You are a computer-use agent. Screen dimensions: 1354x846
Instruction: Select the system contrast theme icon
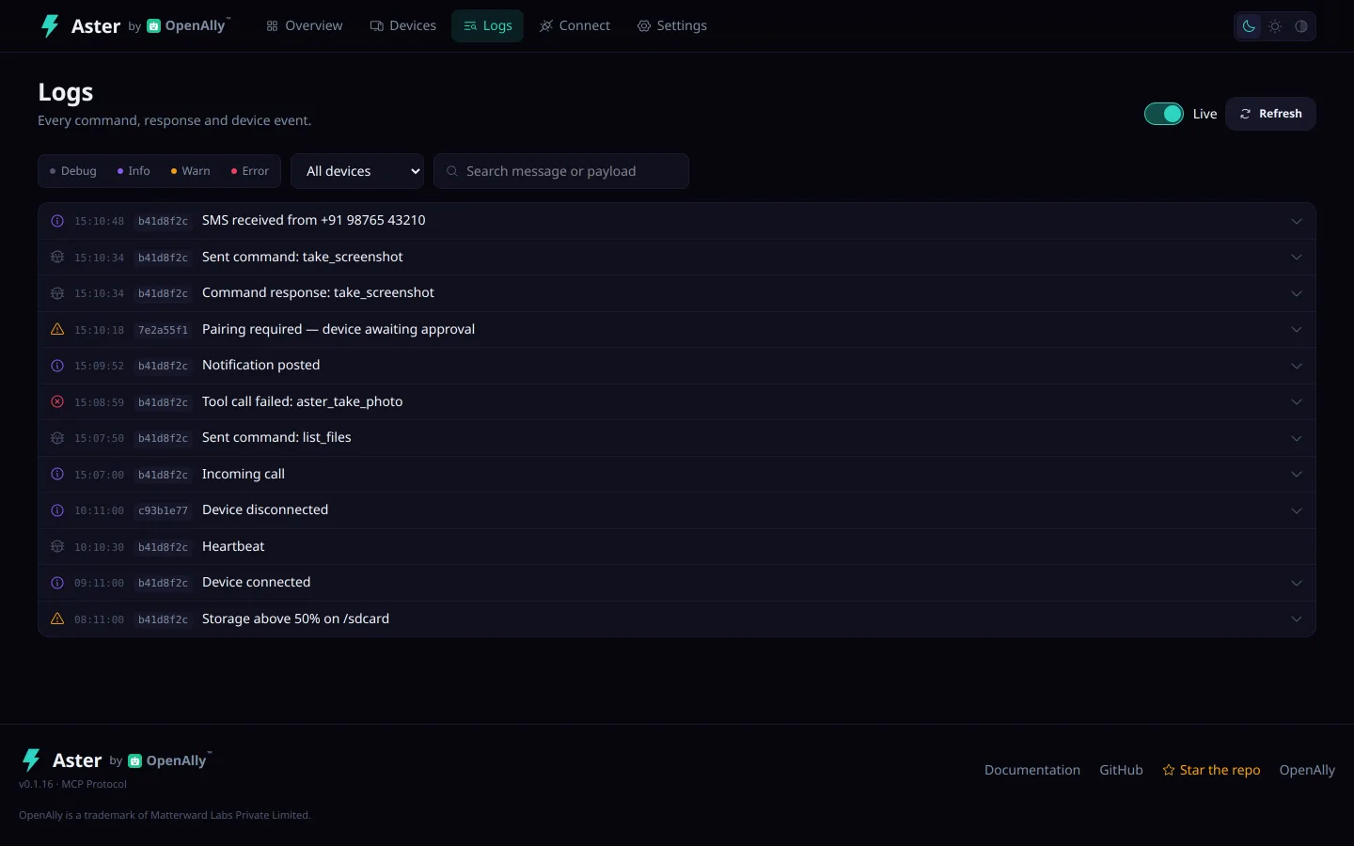pyautogui.click(x=1301, y=26)
